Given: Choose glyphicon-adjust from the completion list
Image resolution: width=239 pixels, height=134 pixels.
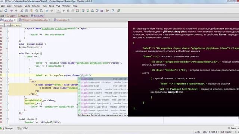Looking at the screenshot, I should tap(103, 93).
